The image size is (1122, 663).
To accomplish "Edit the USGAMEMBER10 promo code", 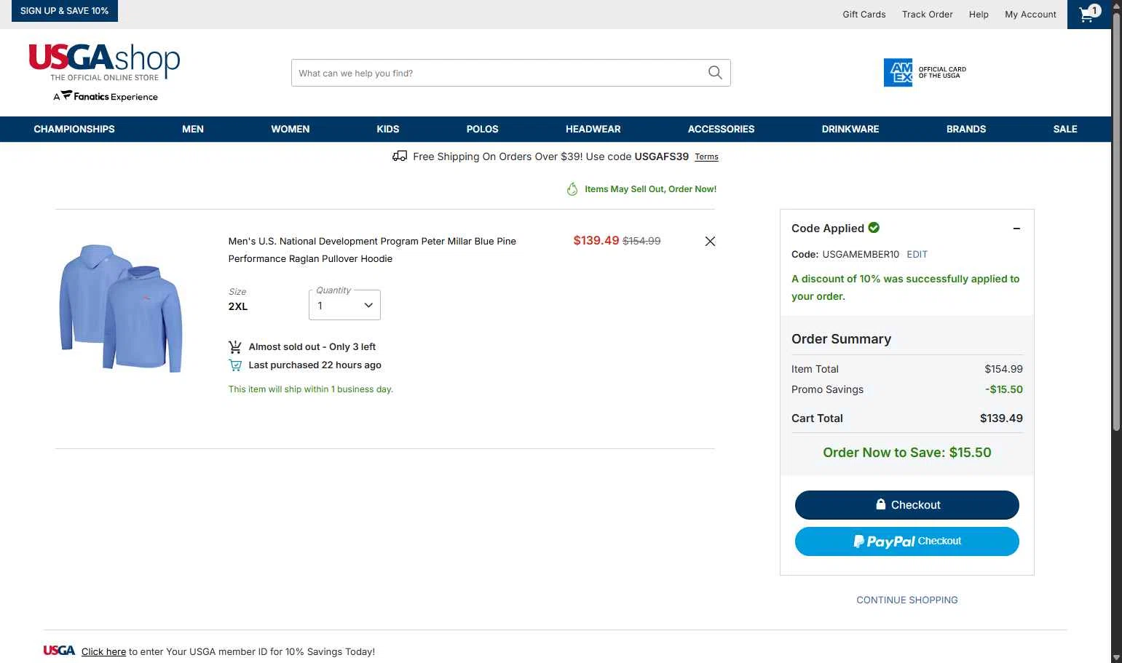I will pos(917,255).
